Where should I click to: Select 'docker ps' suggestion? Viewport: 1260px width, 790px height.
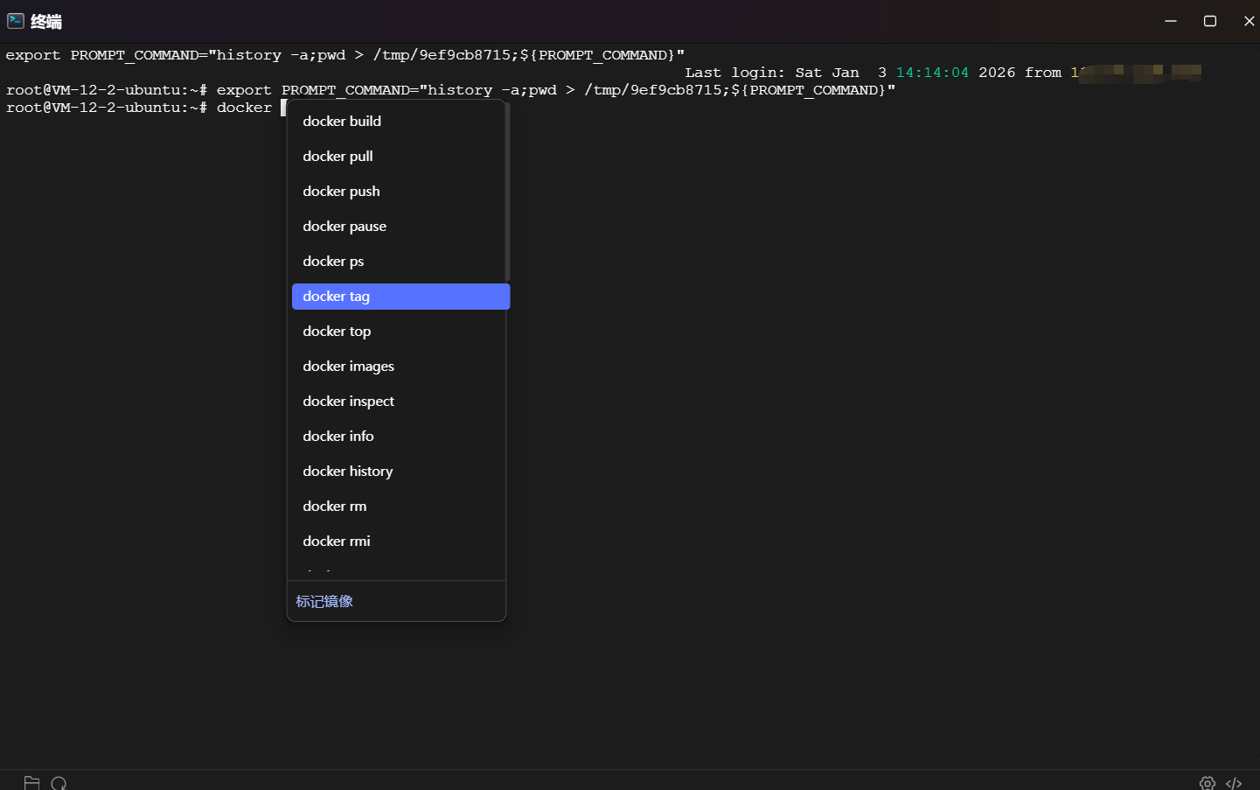[x=399, y=261]
